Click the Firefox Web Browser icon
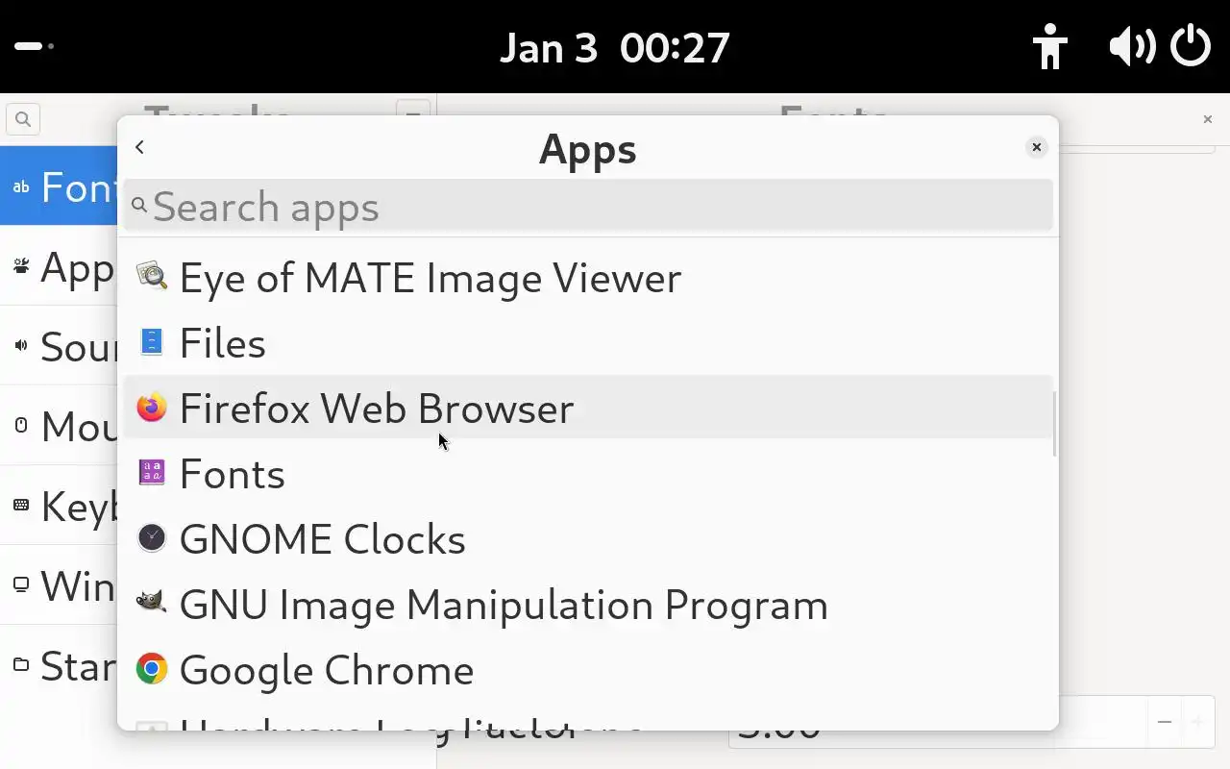 152,409
